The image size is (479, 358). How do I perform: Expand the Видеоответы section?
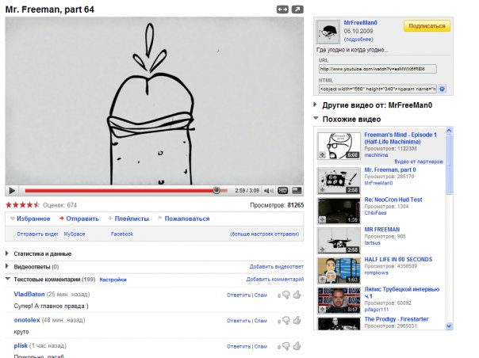(36, 267)
